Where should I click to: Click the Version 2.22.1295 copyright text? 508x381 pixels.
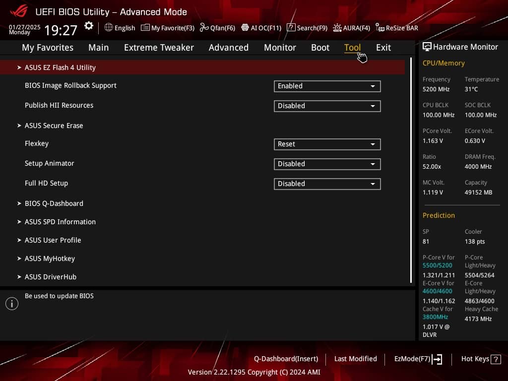point(254,372)
